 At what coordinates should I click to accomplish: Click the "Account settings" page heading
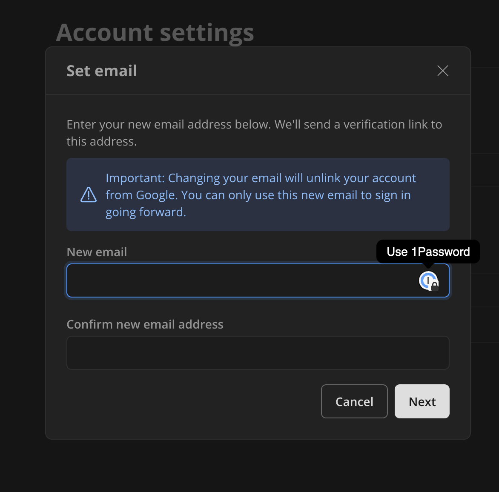155,33
